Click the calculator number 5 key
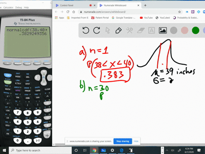 (x=28, y=122)
